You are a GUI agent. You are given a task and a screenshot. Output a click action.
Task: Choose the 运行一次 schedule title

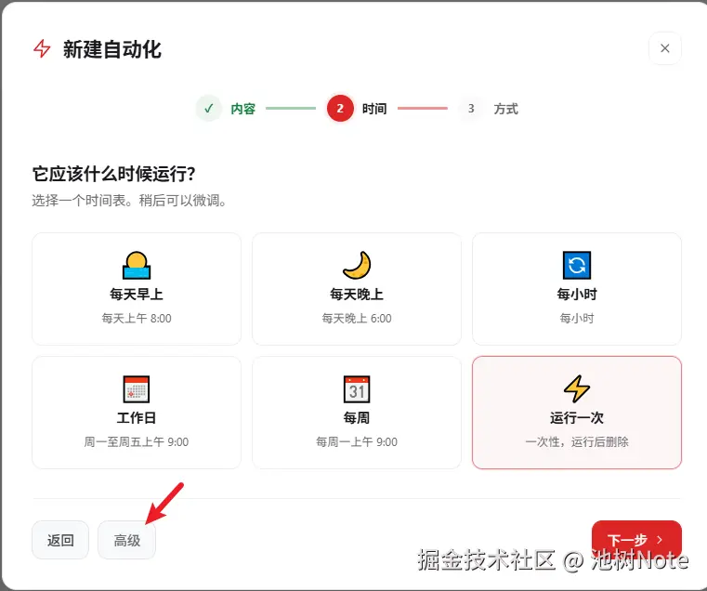point(577,418)
